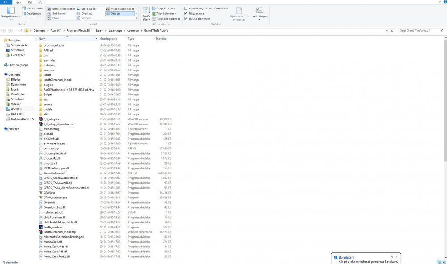Image resolution: width=447 pixels, height=264 pixels.
Task: Select Acer (C:) in navigation pane
Action: pos(16,109)
